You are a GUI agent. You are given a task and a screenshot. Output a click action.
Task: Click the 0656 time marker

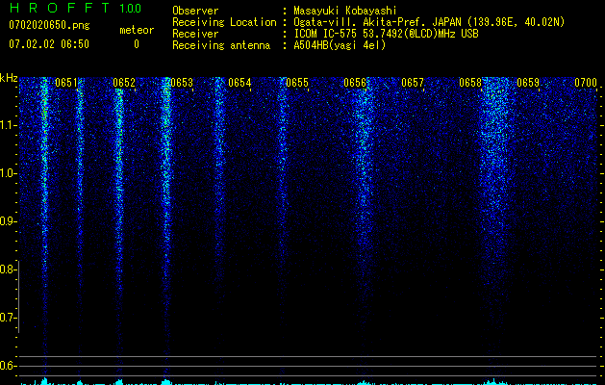click(355, 83)
